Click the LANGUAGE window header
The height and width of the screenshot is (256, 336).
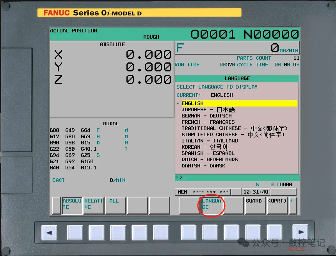click(x=237, y=78)
